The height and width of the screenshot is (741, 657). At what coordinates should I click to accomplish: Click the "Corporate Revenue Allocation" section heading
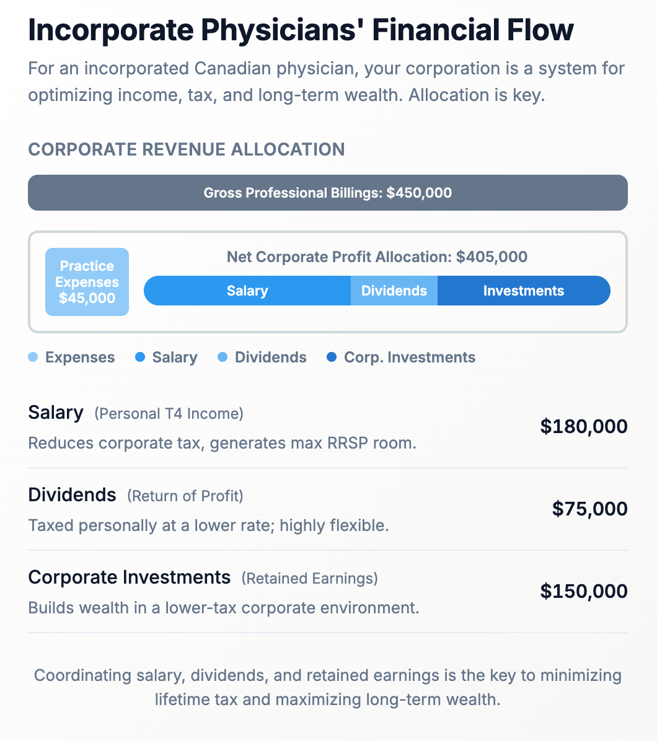[187, 149]
